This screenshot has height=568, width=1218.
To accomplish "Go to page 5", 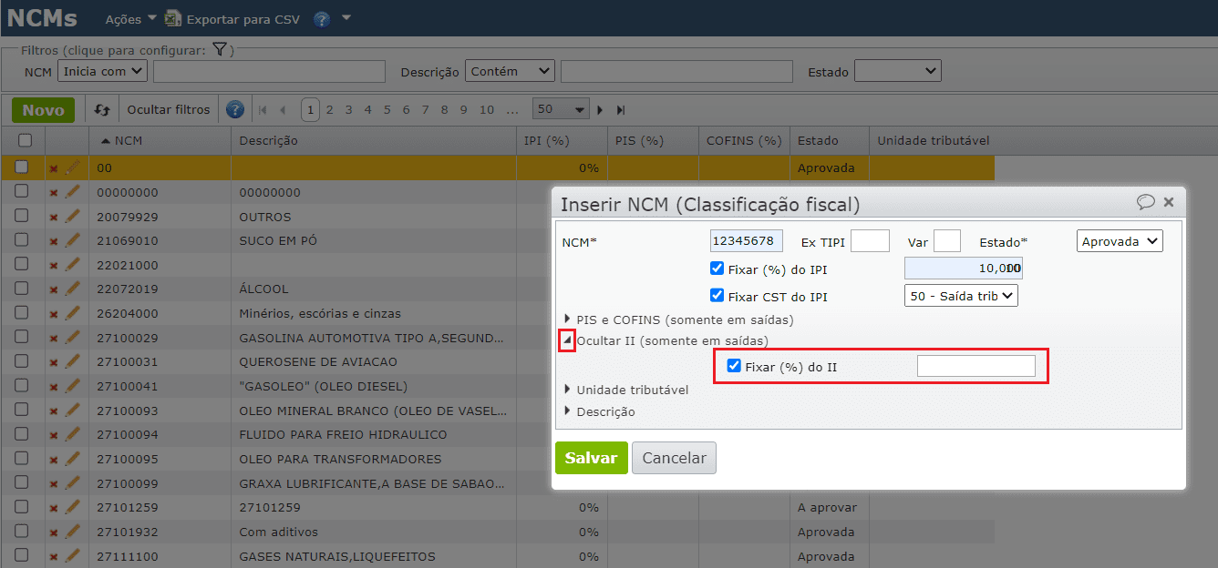I will (387, 110).
